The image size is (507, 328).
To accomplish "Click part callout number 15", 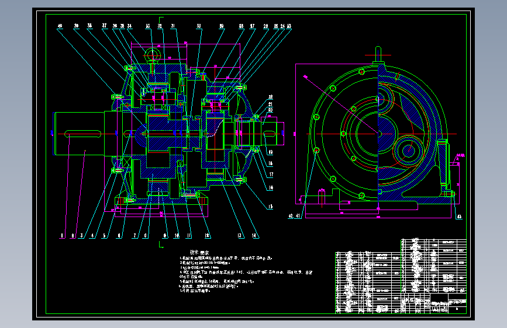I will coord(270,206).
